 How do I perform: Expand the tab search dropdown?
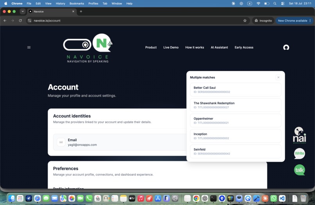pyautogui.click(x=23, y=11)
